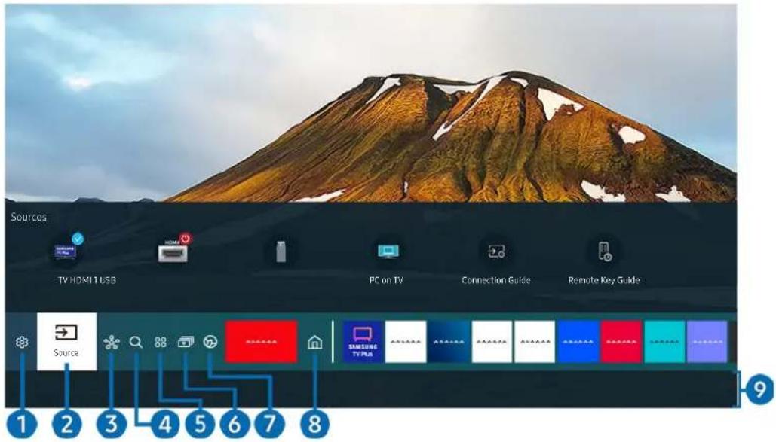This screenshot has height=442, width=776.
Task: Open the purple app tile
Action: [x=707, y=342]
